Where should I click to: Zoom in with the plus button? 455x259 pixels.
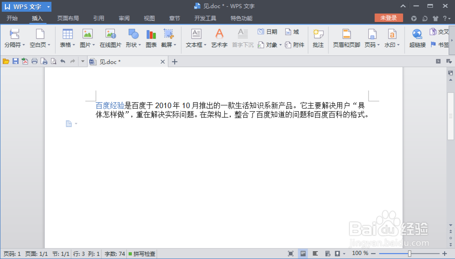click(444, 254)
